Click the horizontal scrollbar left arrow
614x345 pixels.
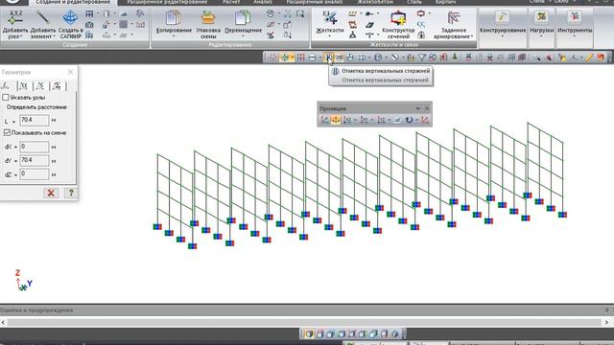click(x=4, y=322)
